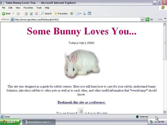This screenshot has height=125, width=167.
Task: Click the Bookmark this site link
Action: pos(81,102)
